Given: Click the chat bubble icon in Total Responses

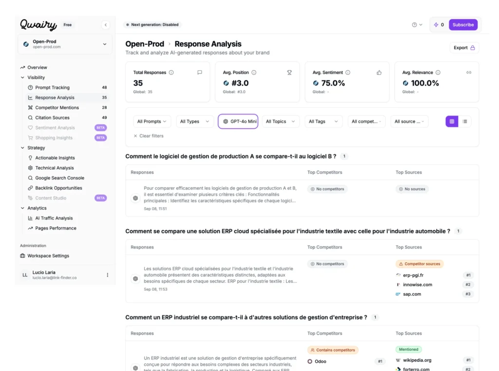Looking at the screenshot, I should tap(199, 72).
